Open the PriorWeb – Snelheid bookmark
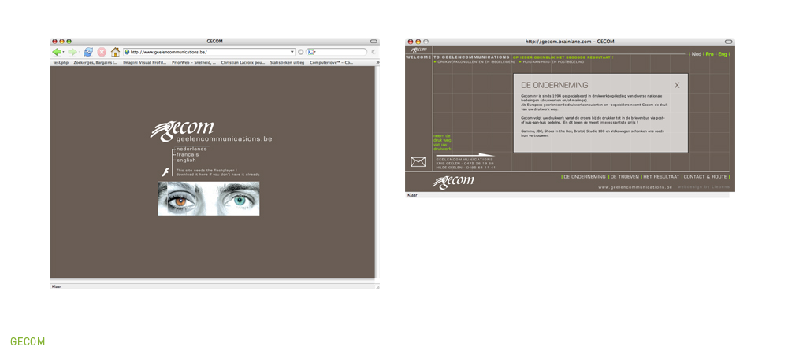The height and width of the screenshot is (354, 788). click(194, 63)
